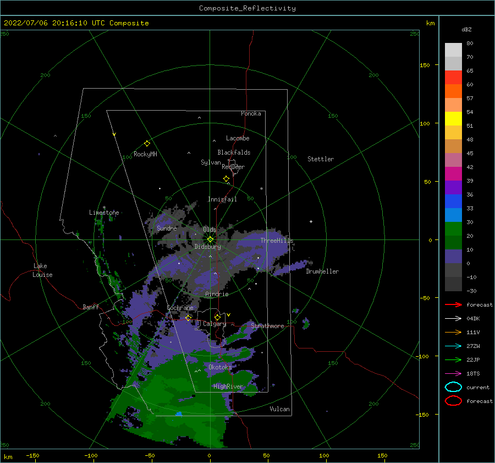The image size is (495, 463).
Task: Click the yellow diamond marker above Calgary
Action: (x=217, y=317)
